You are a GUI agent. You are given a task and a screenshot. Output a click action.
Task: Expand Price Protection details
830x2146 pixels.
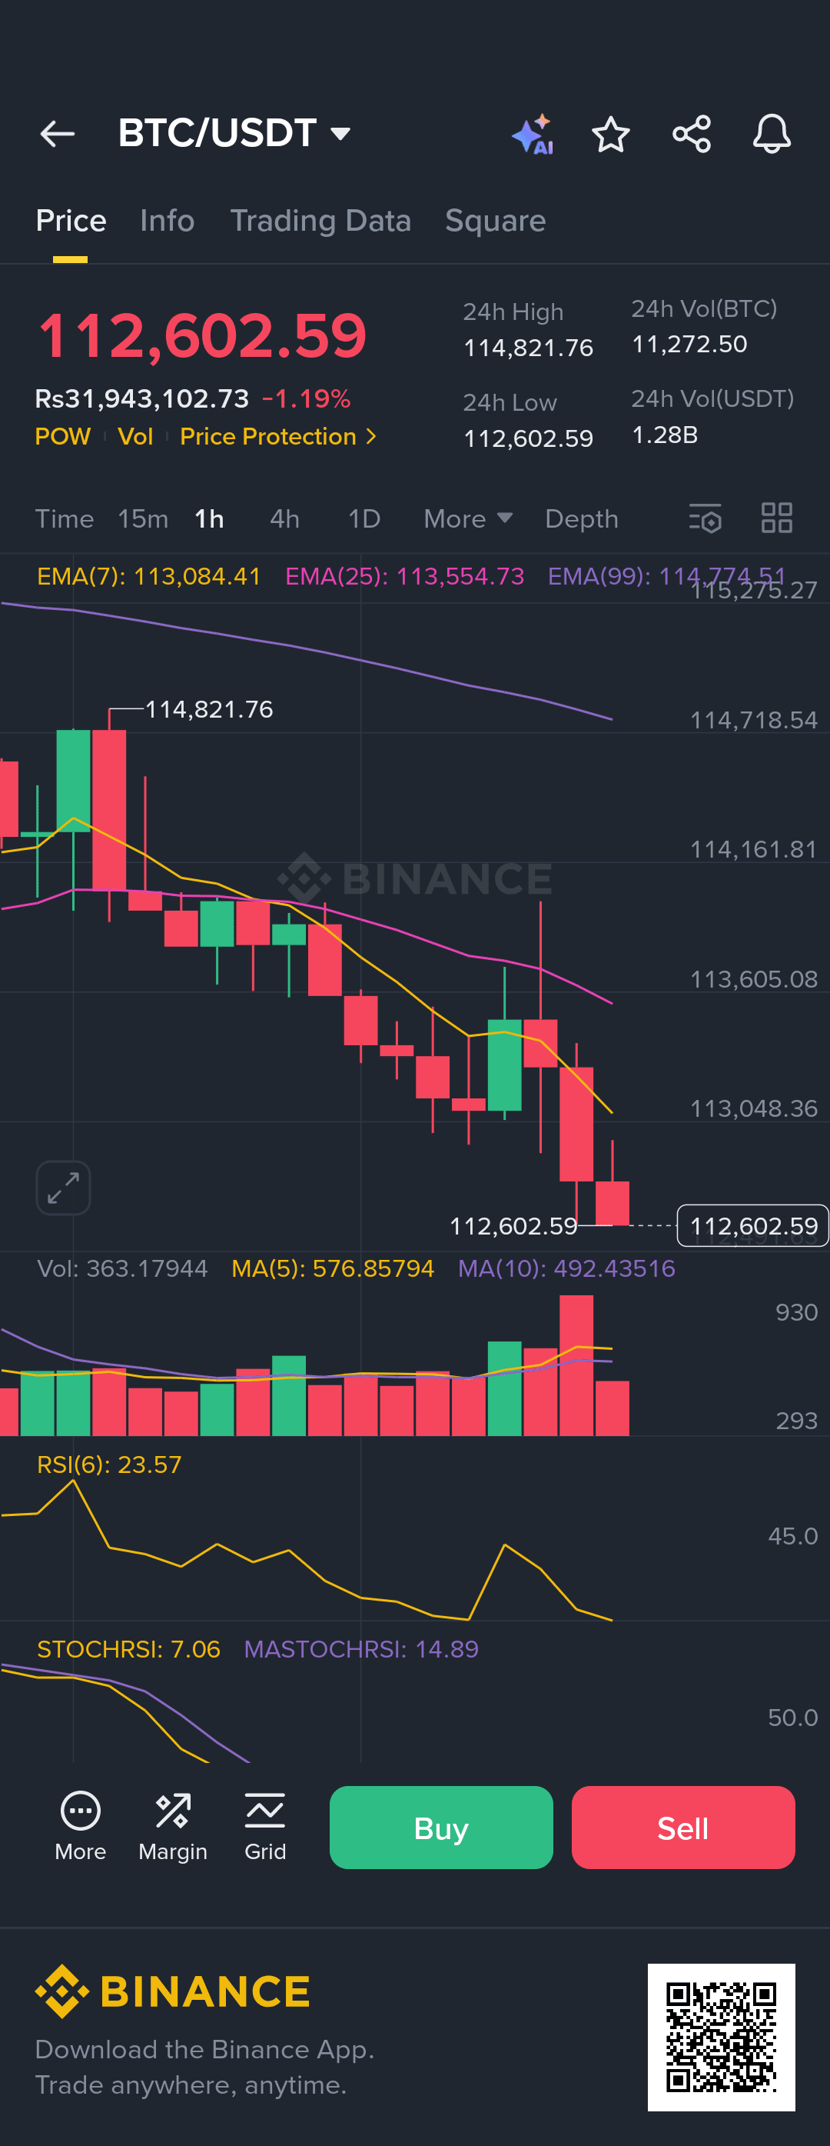[278, 437]
